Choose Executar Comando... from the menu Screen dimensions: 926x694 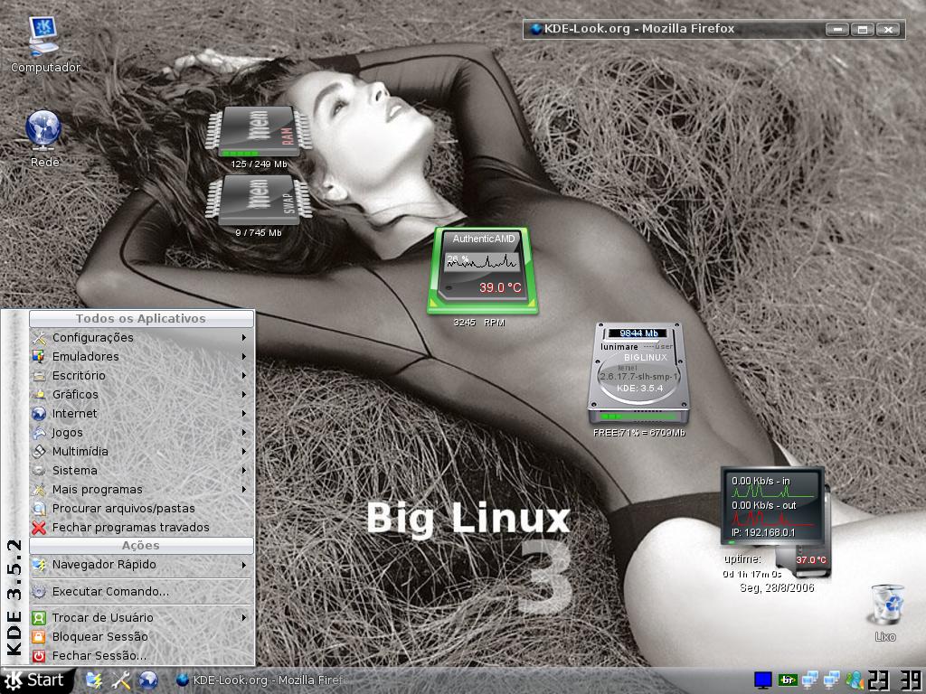pyautogui.click(x=142, y=591)
